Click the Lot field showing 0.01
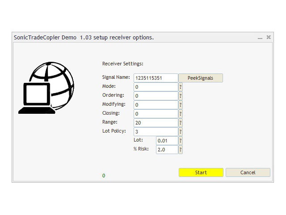Screen dimensions: 286x215 (x=167, y=141)
